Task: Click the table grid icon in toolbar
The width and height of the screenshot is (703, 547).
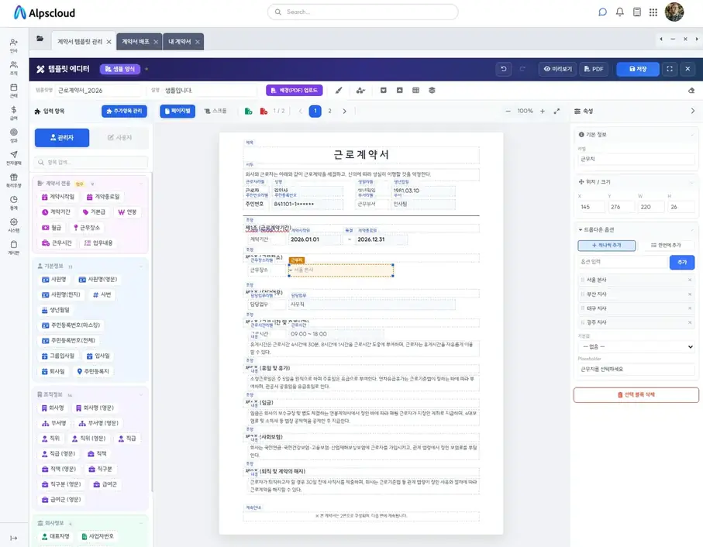Action: pyautogui.click(x=415, y=91)
